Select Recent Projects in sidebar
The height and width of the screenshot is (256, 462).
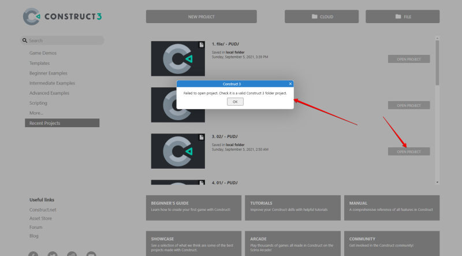tap(62, 123)
